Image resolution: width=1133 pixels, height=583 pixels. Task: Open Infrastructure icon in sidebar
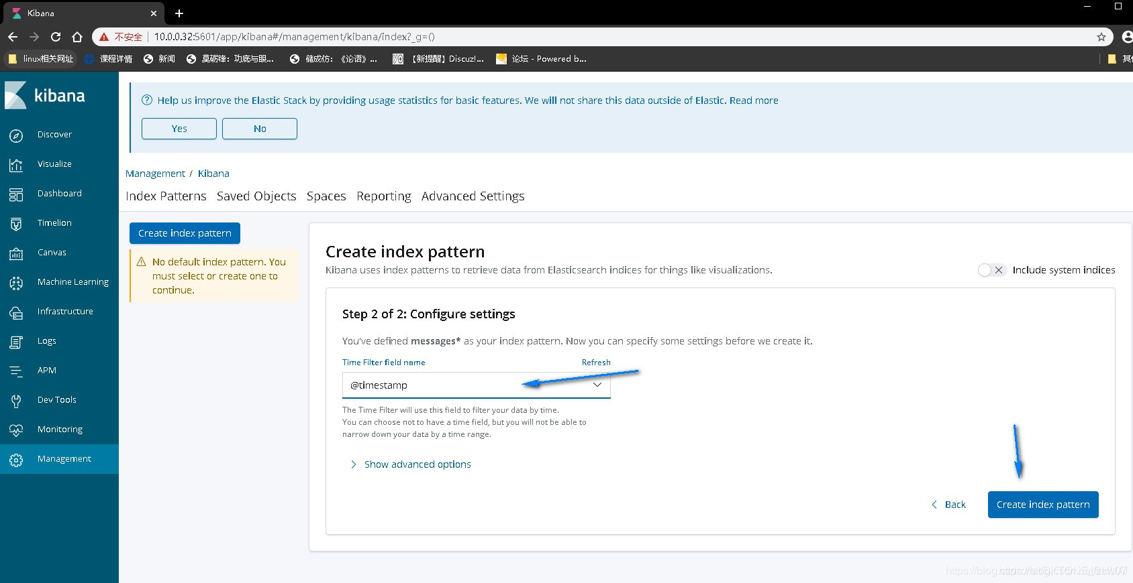pyautogui.click(x=16, y=312)
